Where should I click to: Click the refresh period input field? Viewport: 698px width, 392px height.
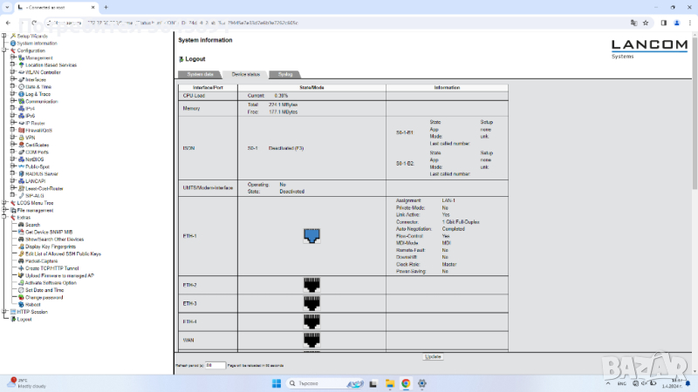pos(216,365)
